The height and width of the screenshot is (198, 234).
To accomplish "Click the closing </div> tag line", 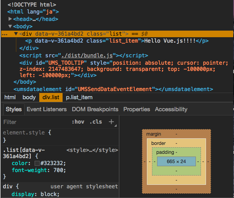I will pyautogui.click(x=29, y=48).
